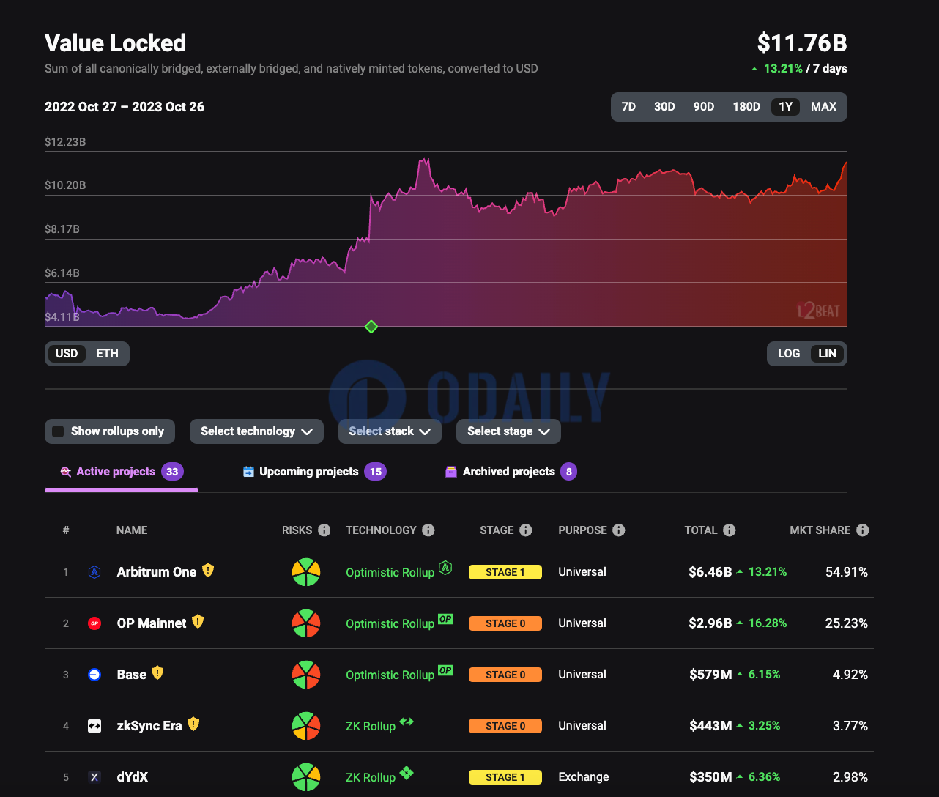Viewport: 939px width, 797px height.
Task: Click OP Mainnet's STAGE 0 badge
Action: 505,623
